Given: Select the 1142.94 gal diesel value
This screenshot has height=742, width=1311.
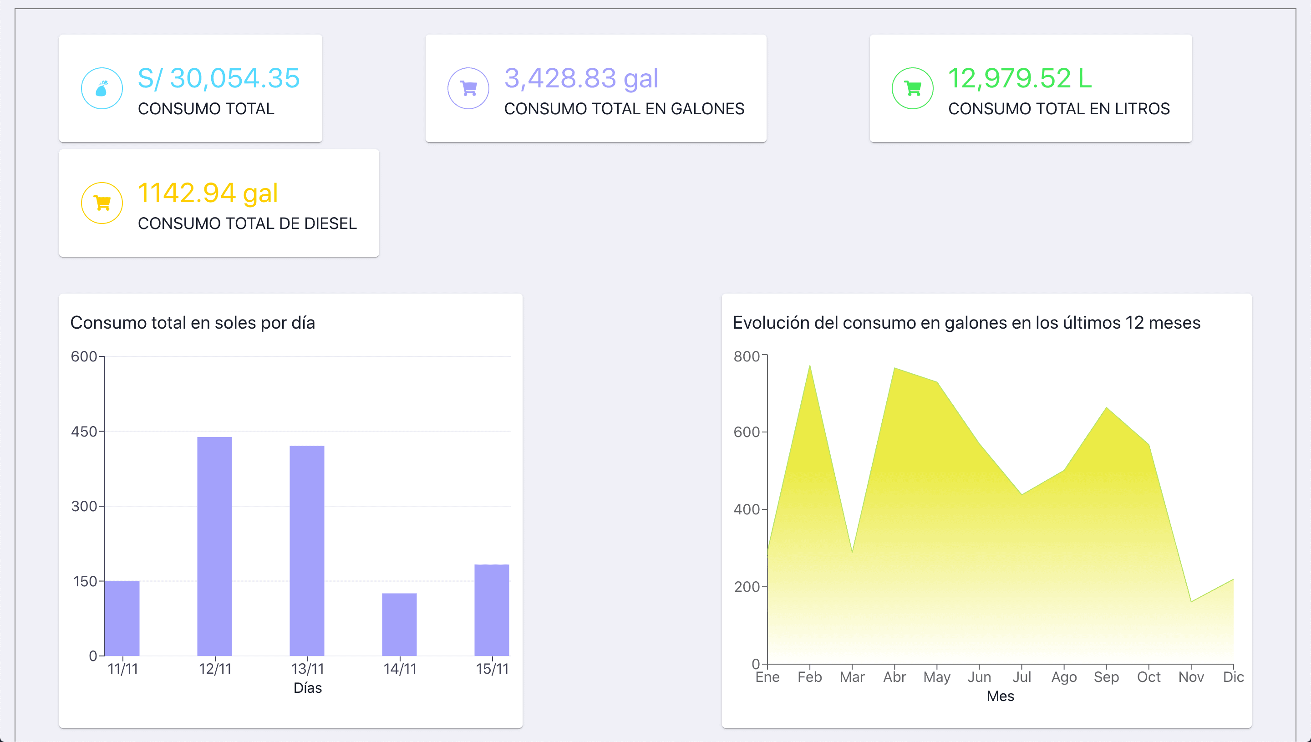Looking at the screenshot, I should tap(208, 193).
